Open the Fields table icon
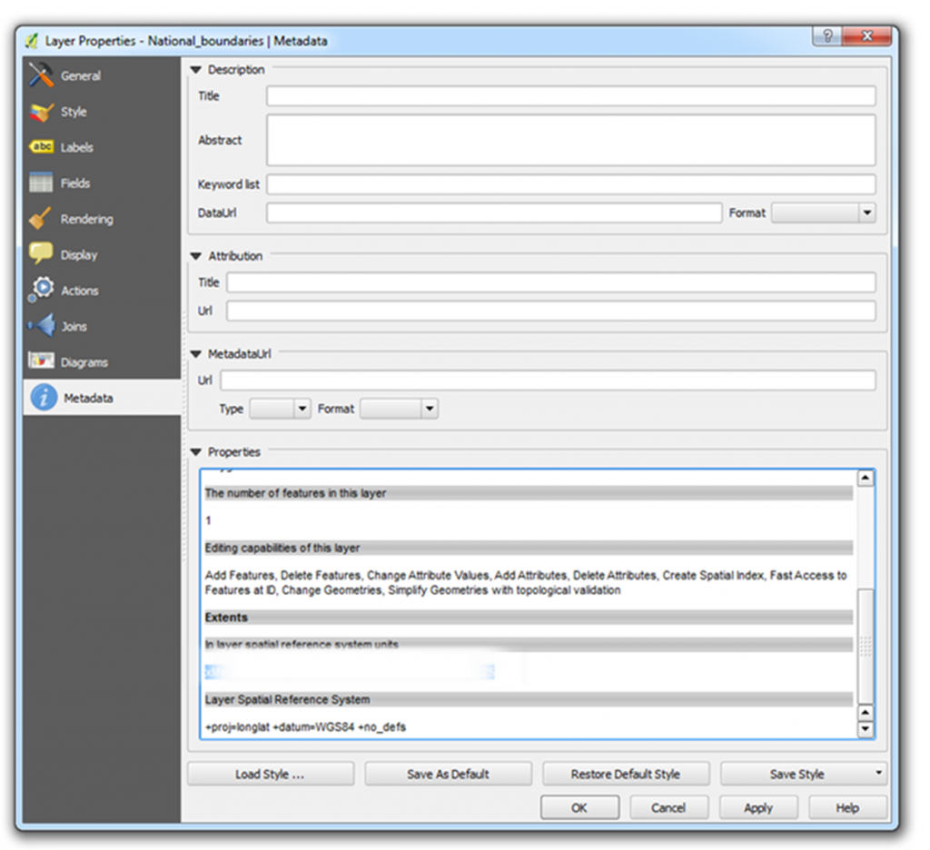 pyautogui.click(x=41, y=183)
